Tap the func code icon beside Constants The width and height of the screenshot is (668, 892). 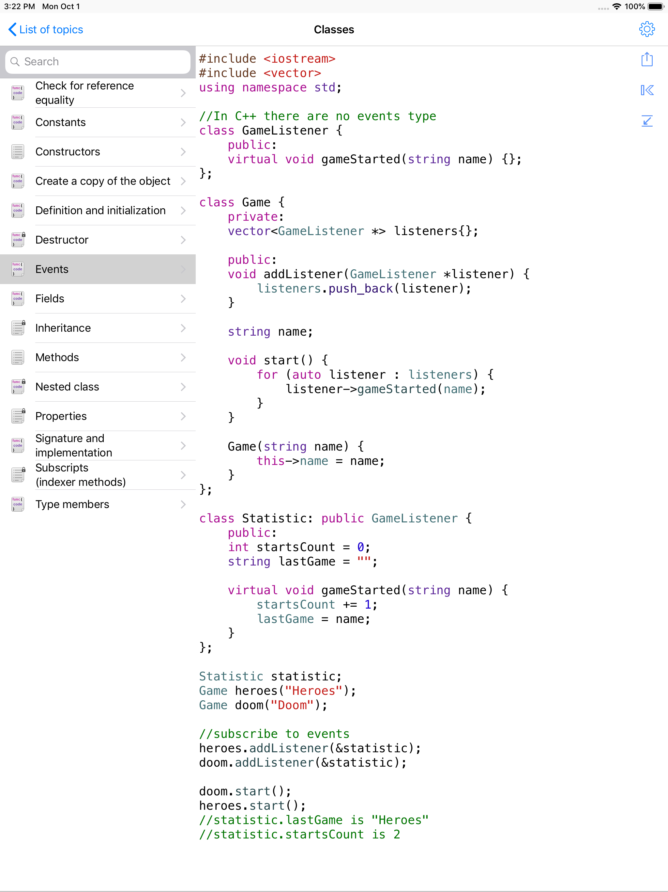coord(17,122)
